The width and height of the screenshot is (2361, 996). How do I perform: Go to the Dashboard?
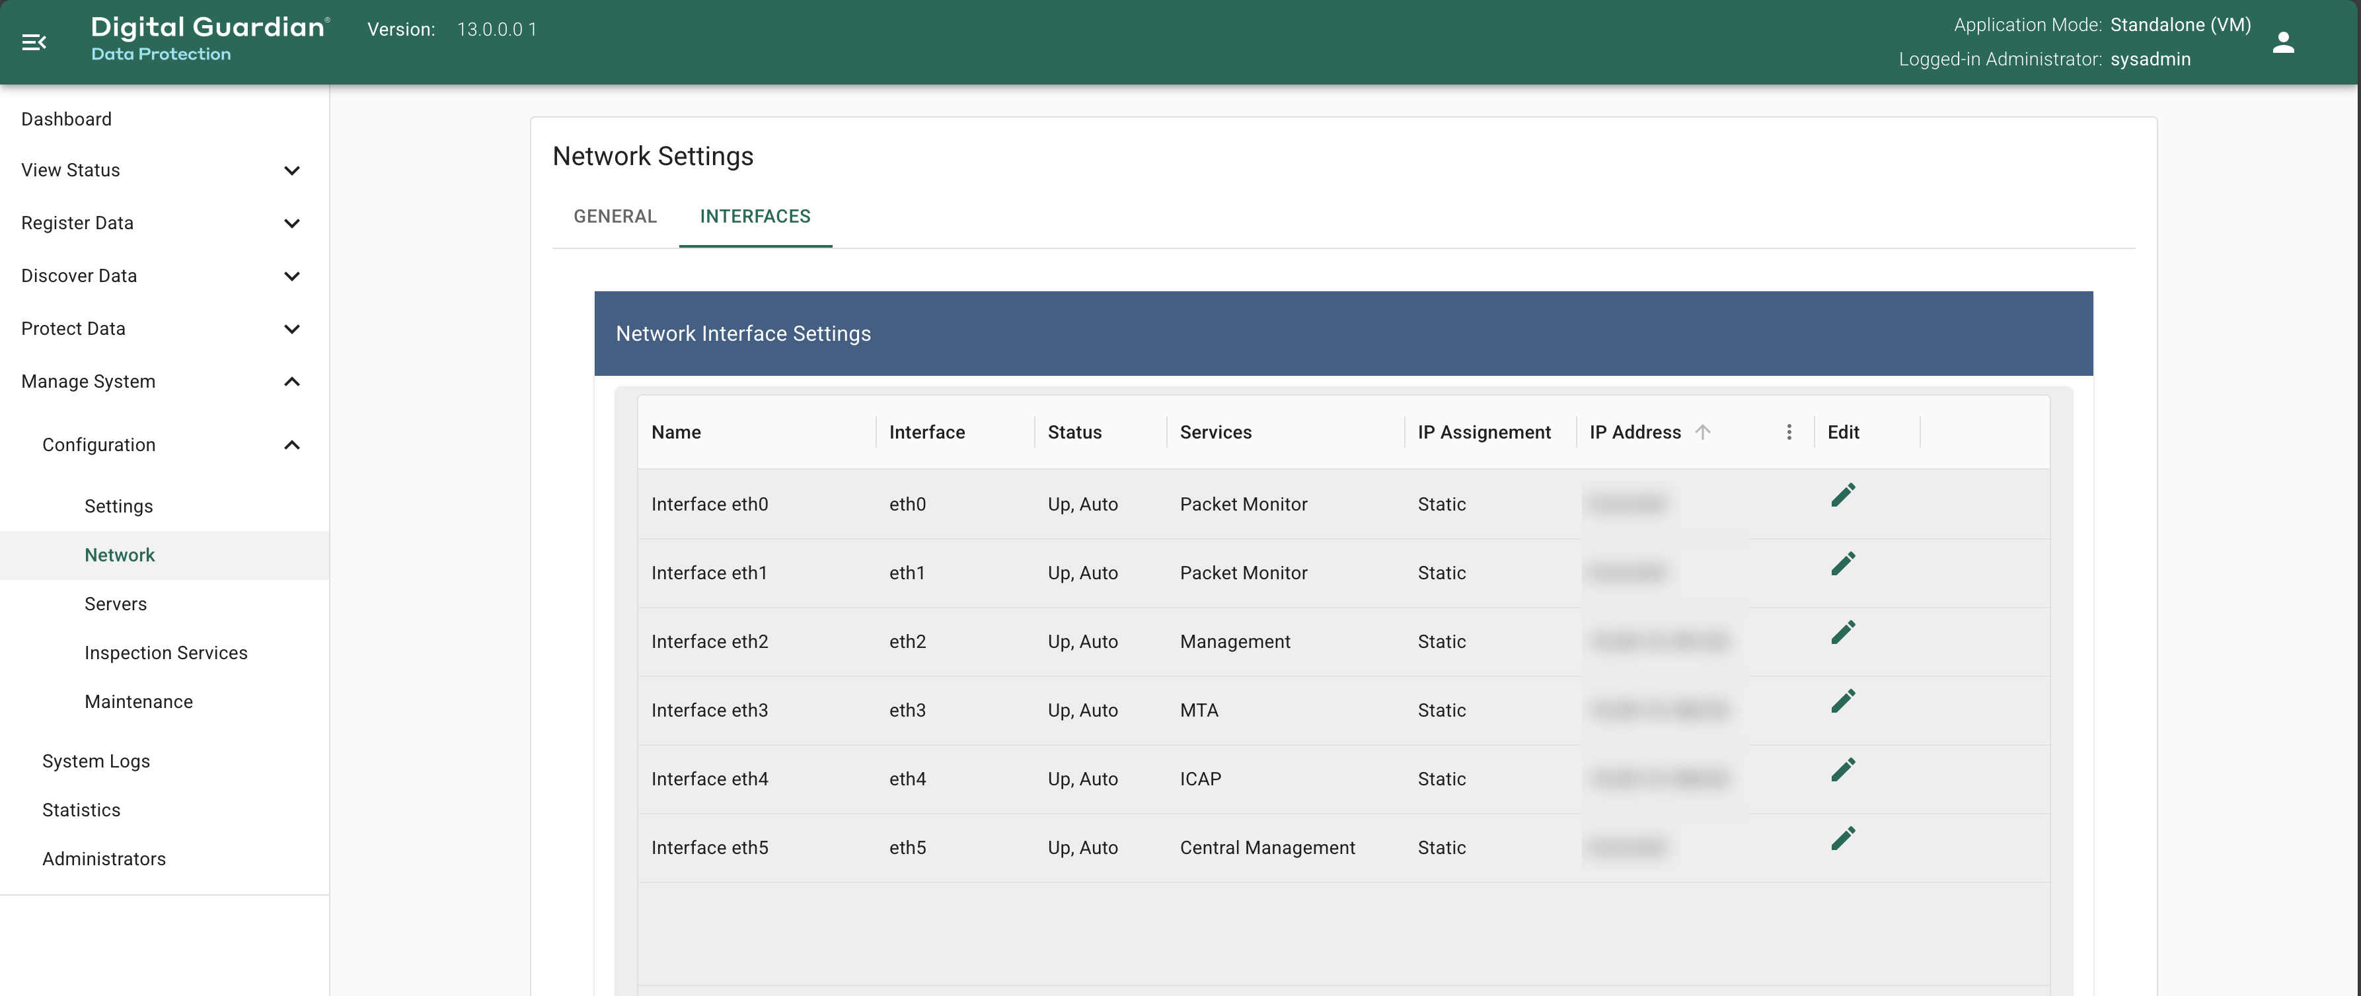[x=66, y=119]
